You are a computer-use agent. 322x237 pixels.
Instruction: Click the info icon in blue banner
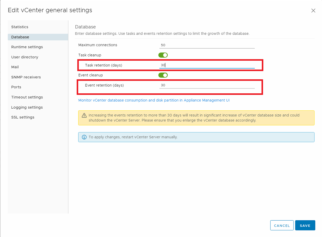coord(84,137)
